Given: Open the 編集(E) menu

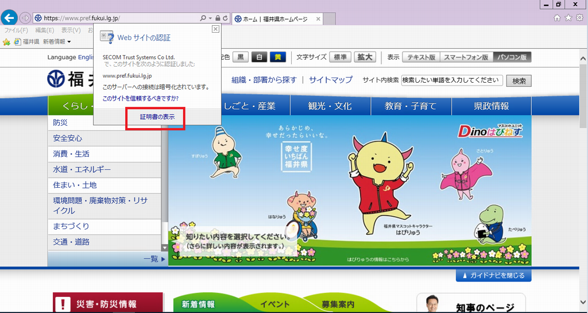Looking at the screenshot, I should (x=45, y=30).
